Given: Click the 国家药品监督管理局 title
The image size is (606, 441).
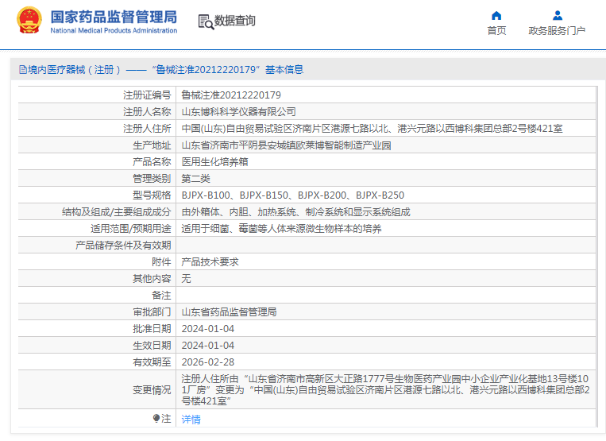Looking at the screenshot, I should click(114, 17).
